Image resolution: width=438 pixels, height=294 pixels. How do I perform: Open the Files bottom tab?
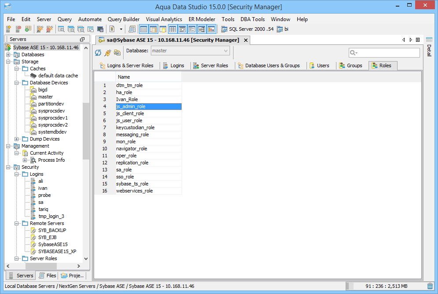(47, 276)
